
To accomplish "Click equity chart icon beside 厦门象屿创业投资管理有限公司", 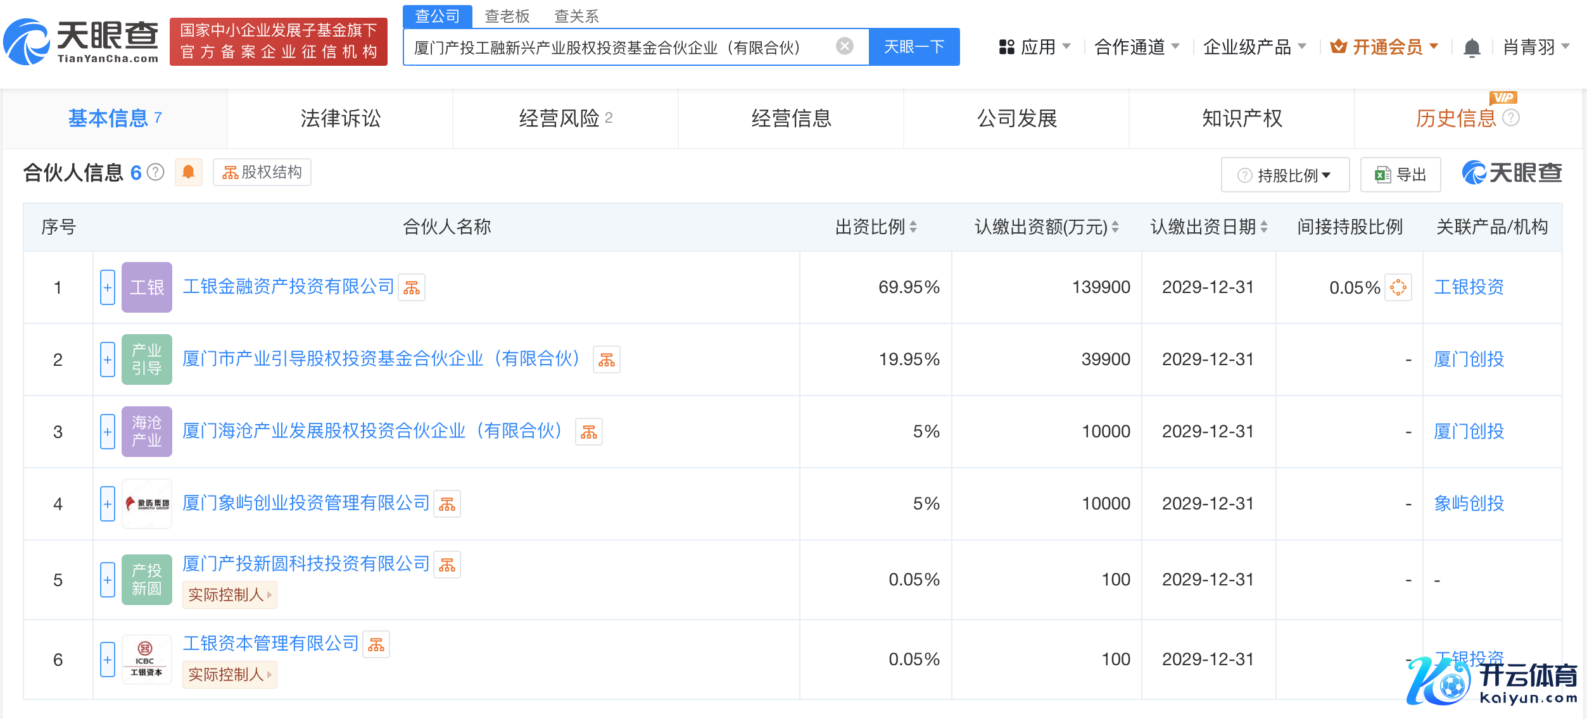I will [x=447, y=504].
